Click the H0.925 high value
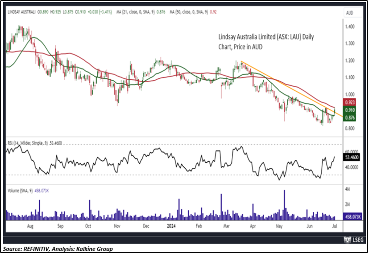 55,12
